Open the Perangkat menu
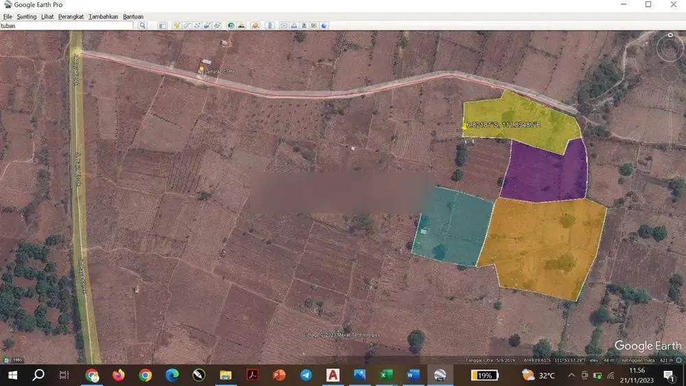 71,16
